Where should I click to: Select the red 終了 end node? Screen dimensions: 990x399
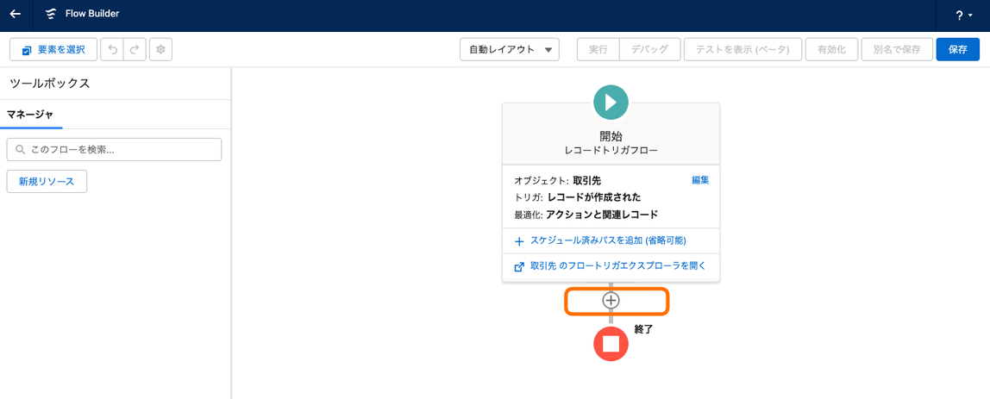[x=611, y=344]
